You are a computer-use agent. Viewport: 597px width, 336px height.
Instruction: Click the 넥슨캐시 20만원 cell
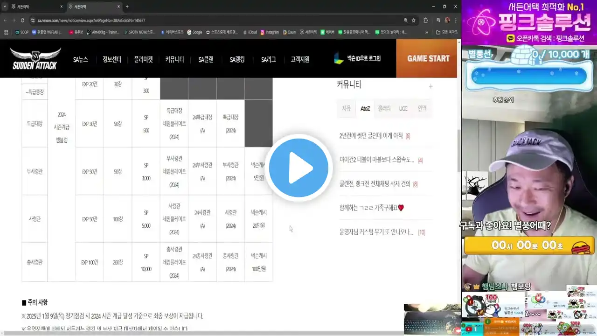(x=258, y=218)
